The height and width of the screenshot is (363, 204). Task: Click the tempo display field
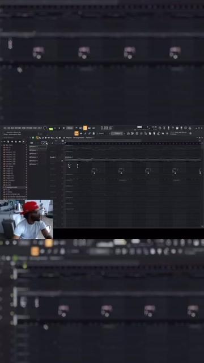pyautogui.click(x=70, y=128)
